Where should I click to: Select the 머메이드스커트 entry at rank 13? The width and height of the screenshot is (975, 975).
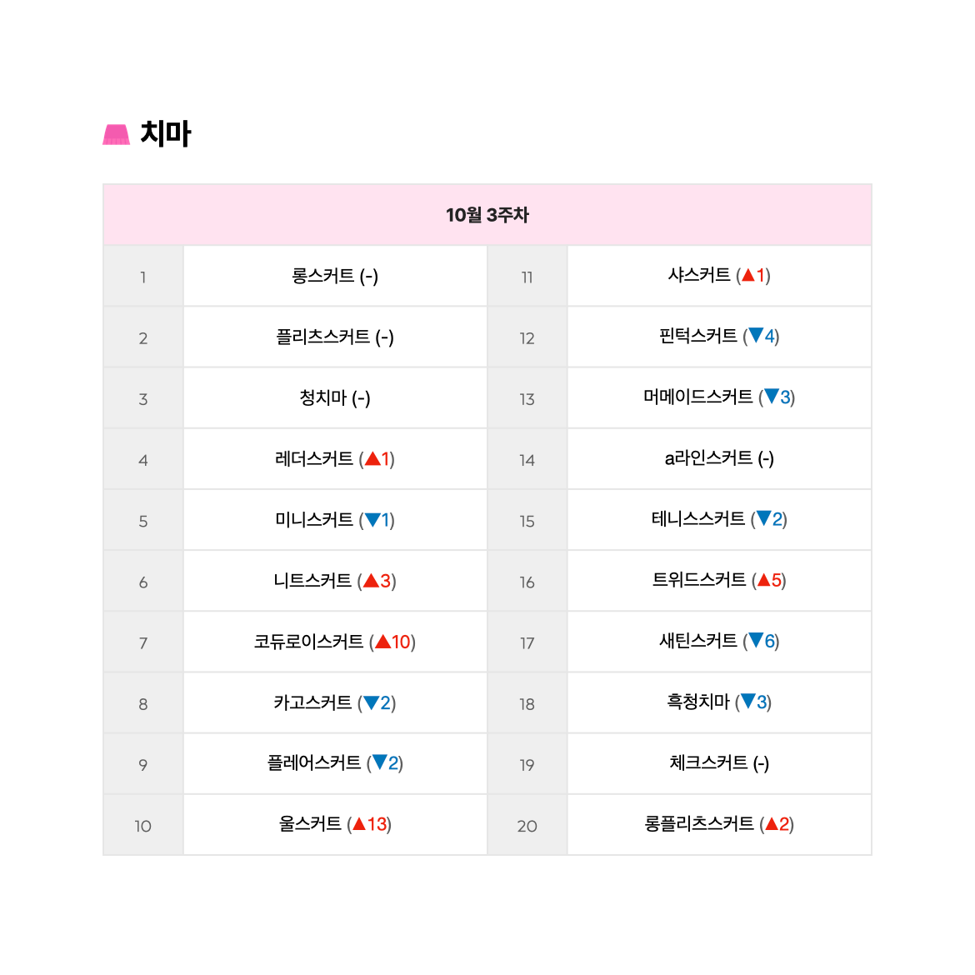[719, 397]
